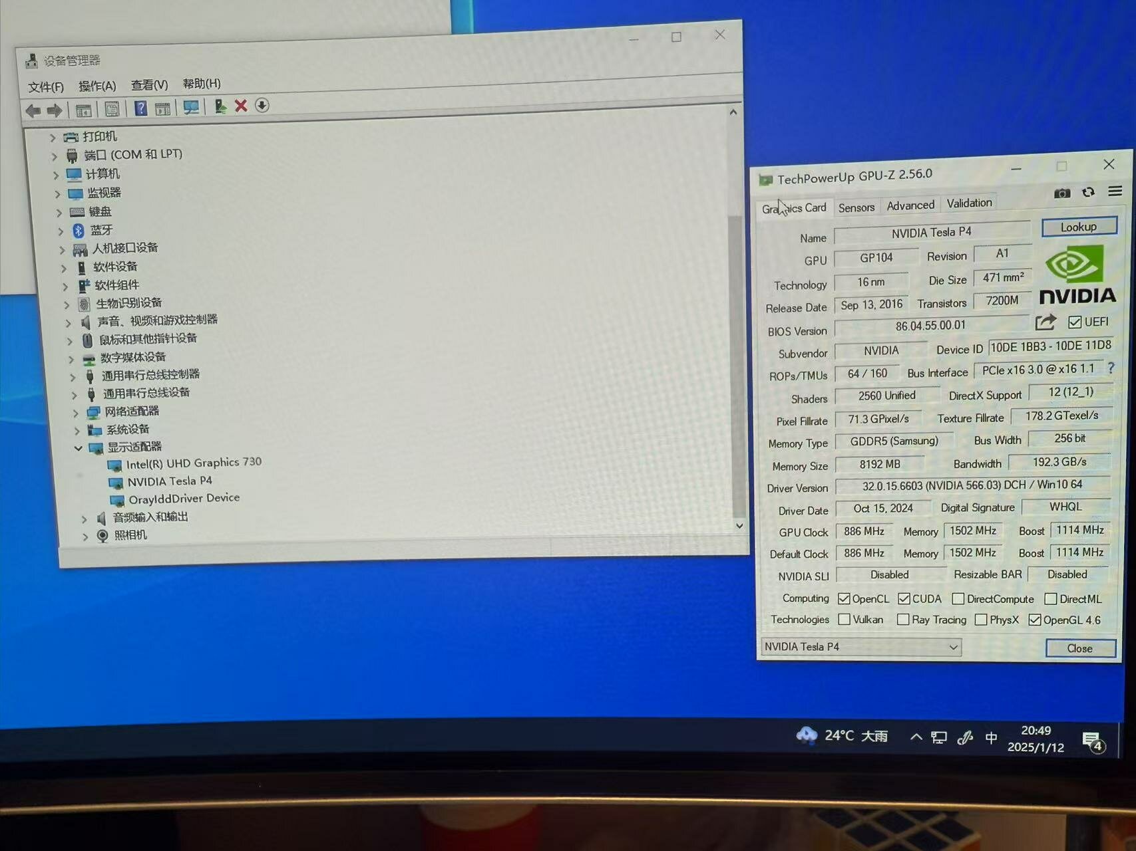Click the Chinese IME indicator 中
This screenshot has height=851, width=1136.
click(x=991, y=738)
